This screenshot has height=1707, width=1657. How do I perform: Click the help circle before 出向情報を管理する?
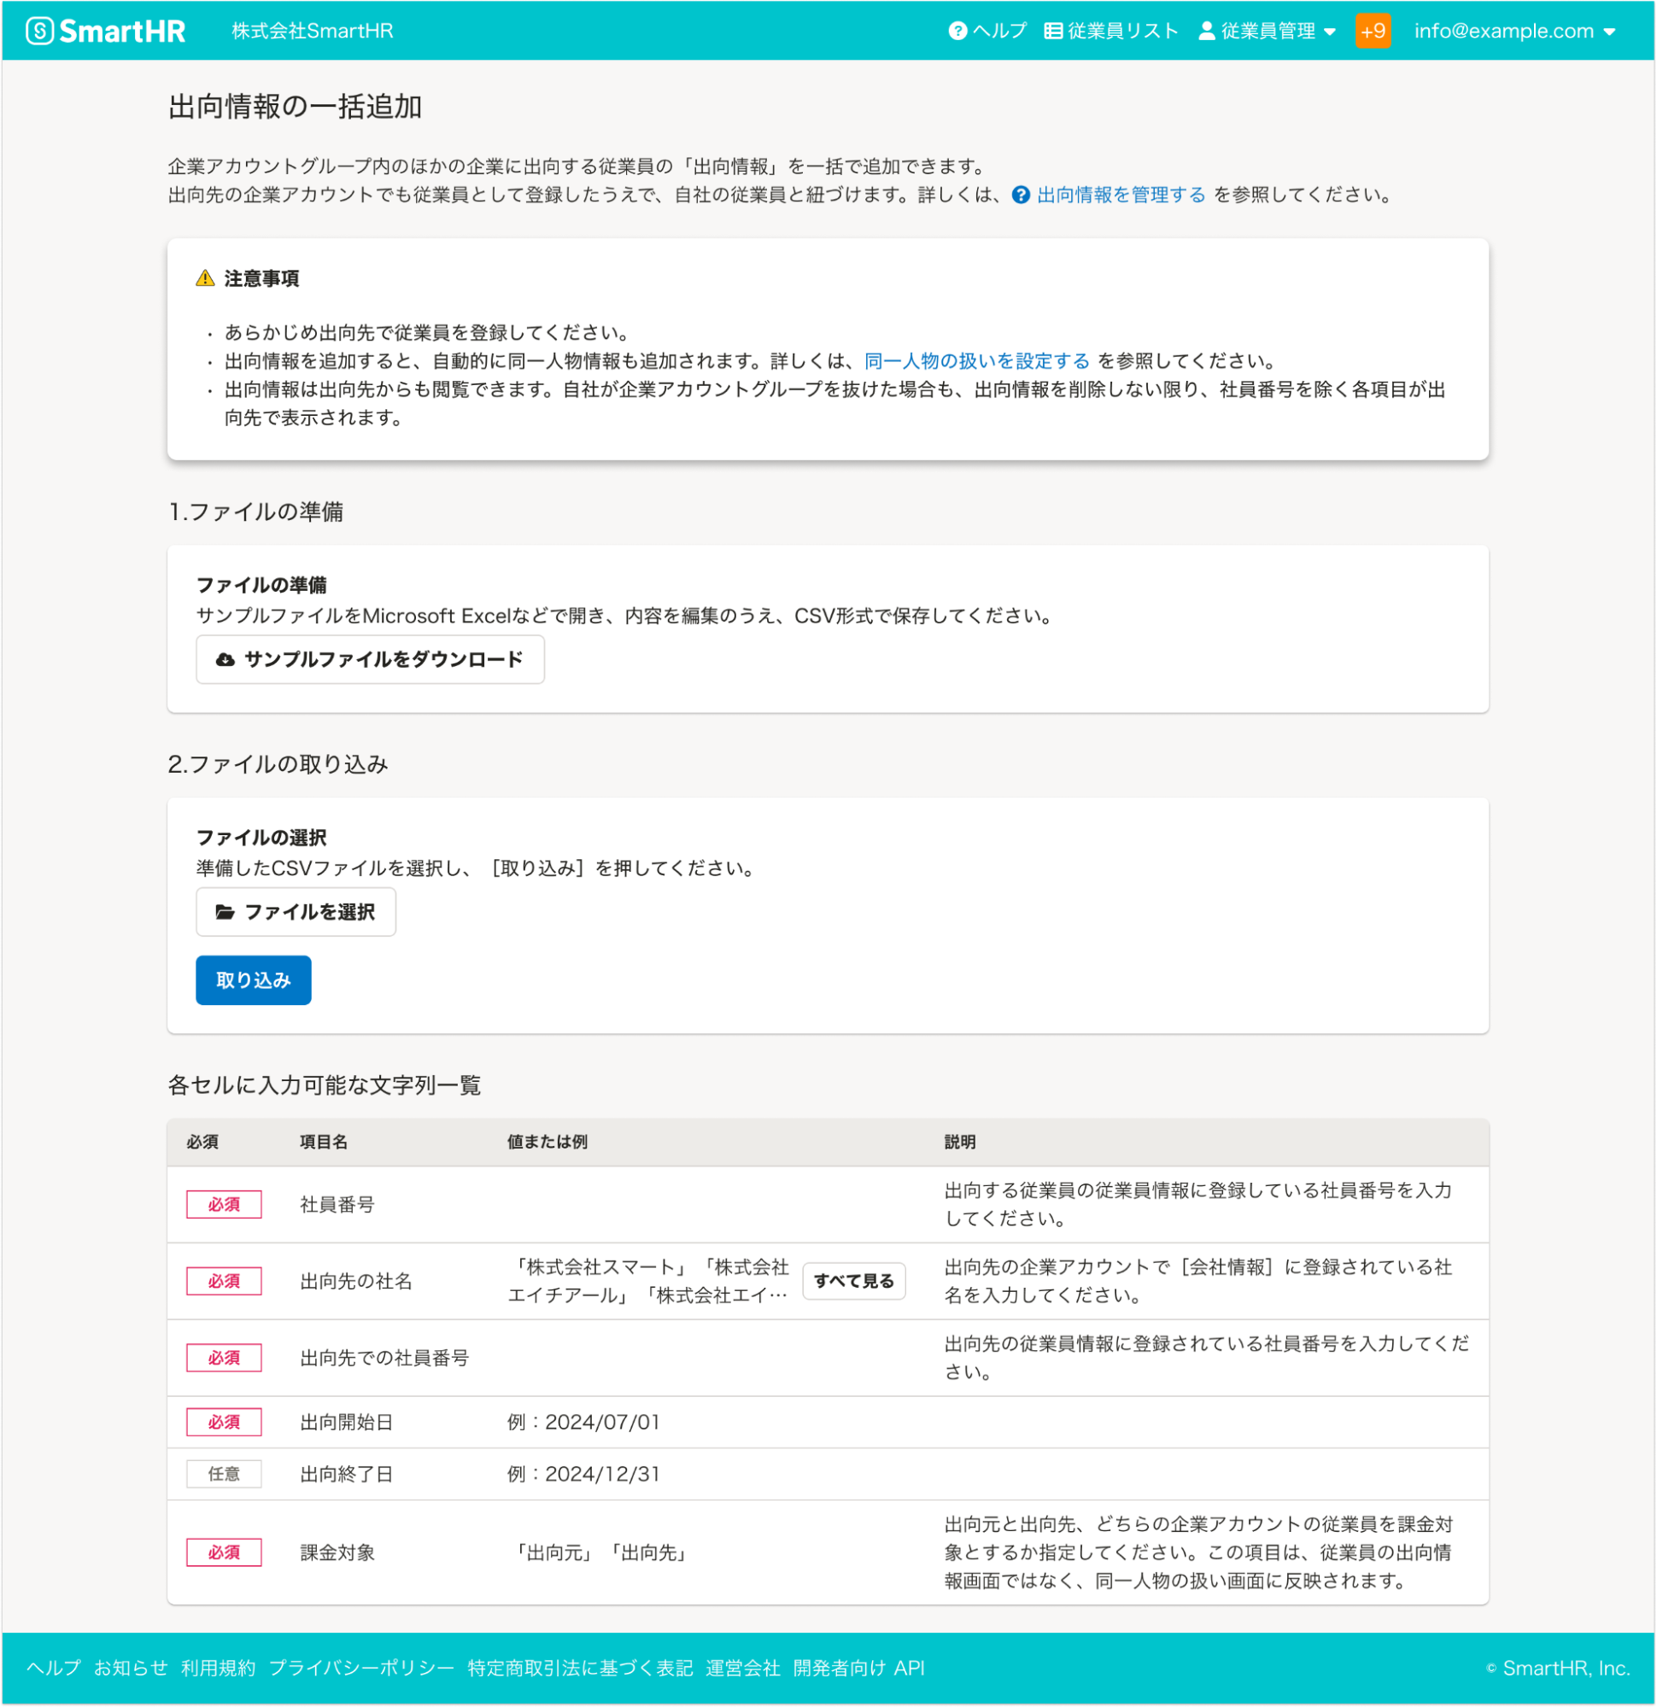pyautogui.click(x=1020, y=195)
